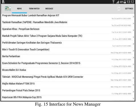Switch to the News tab

pos(19,8)
